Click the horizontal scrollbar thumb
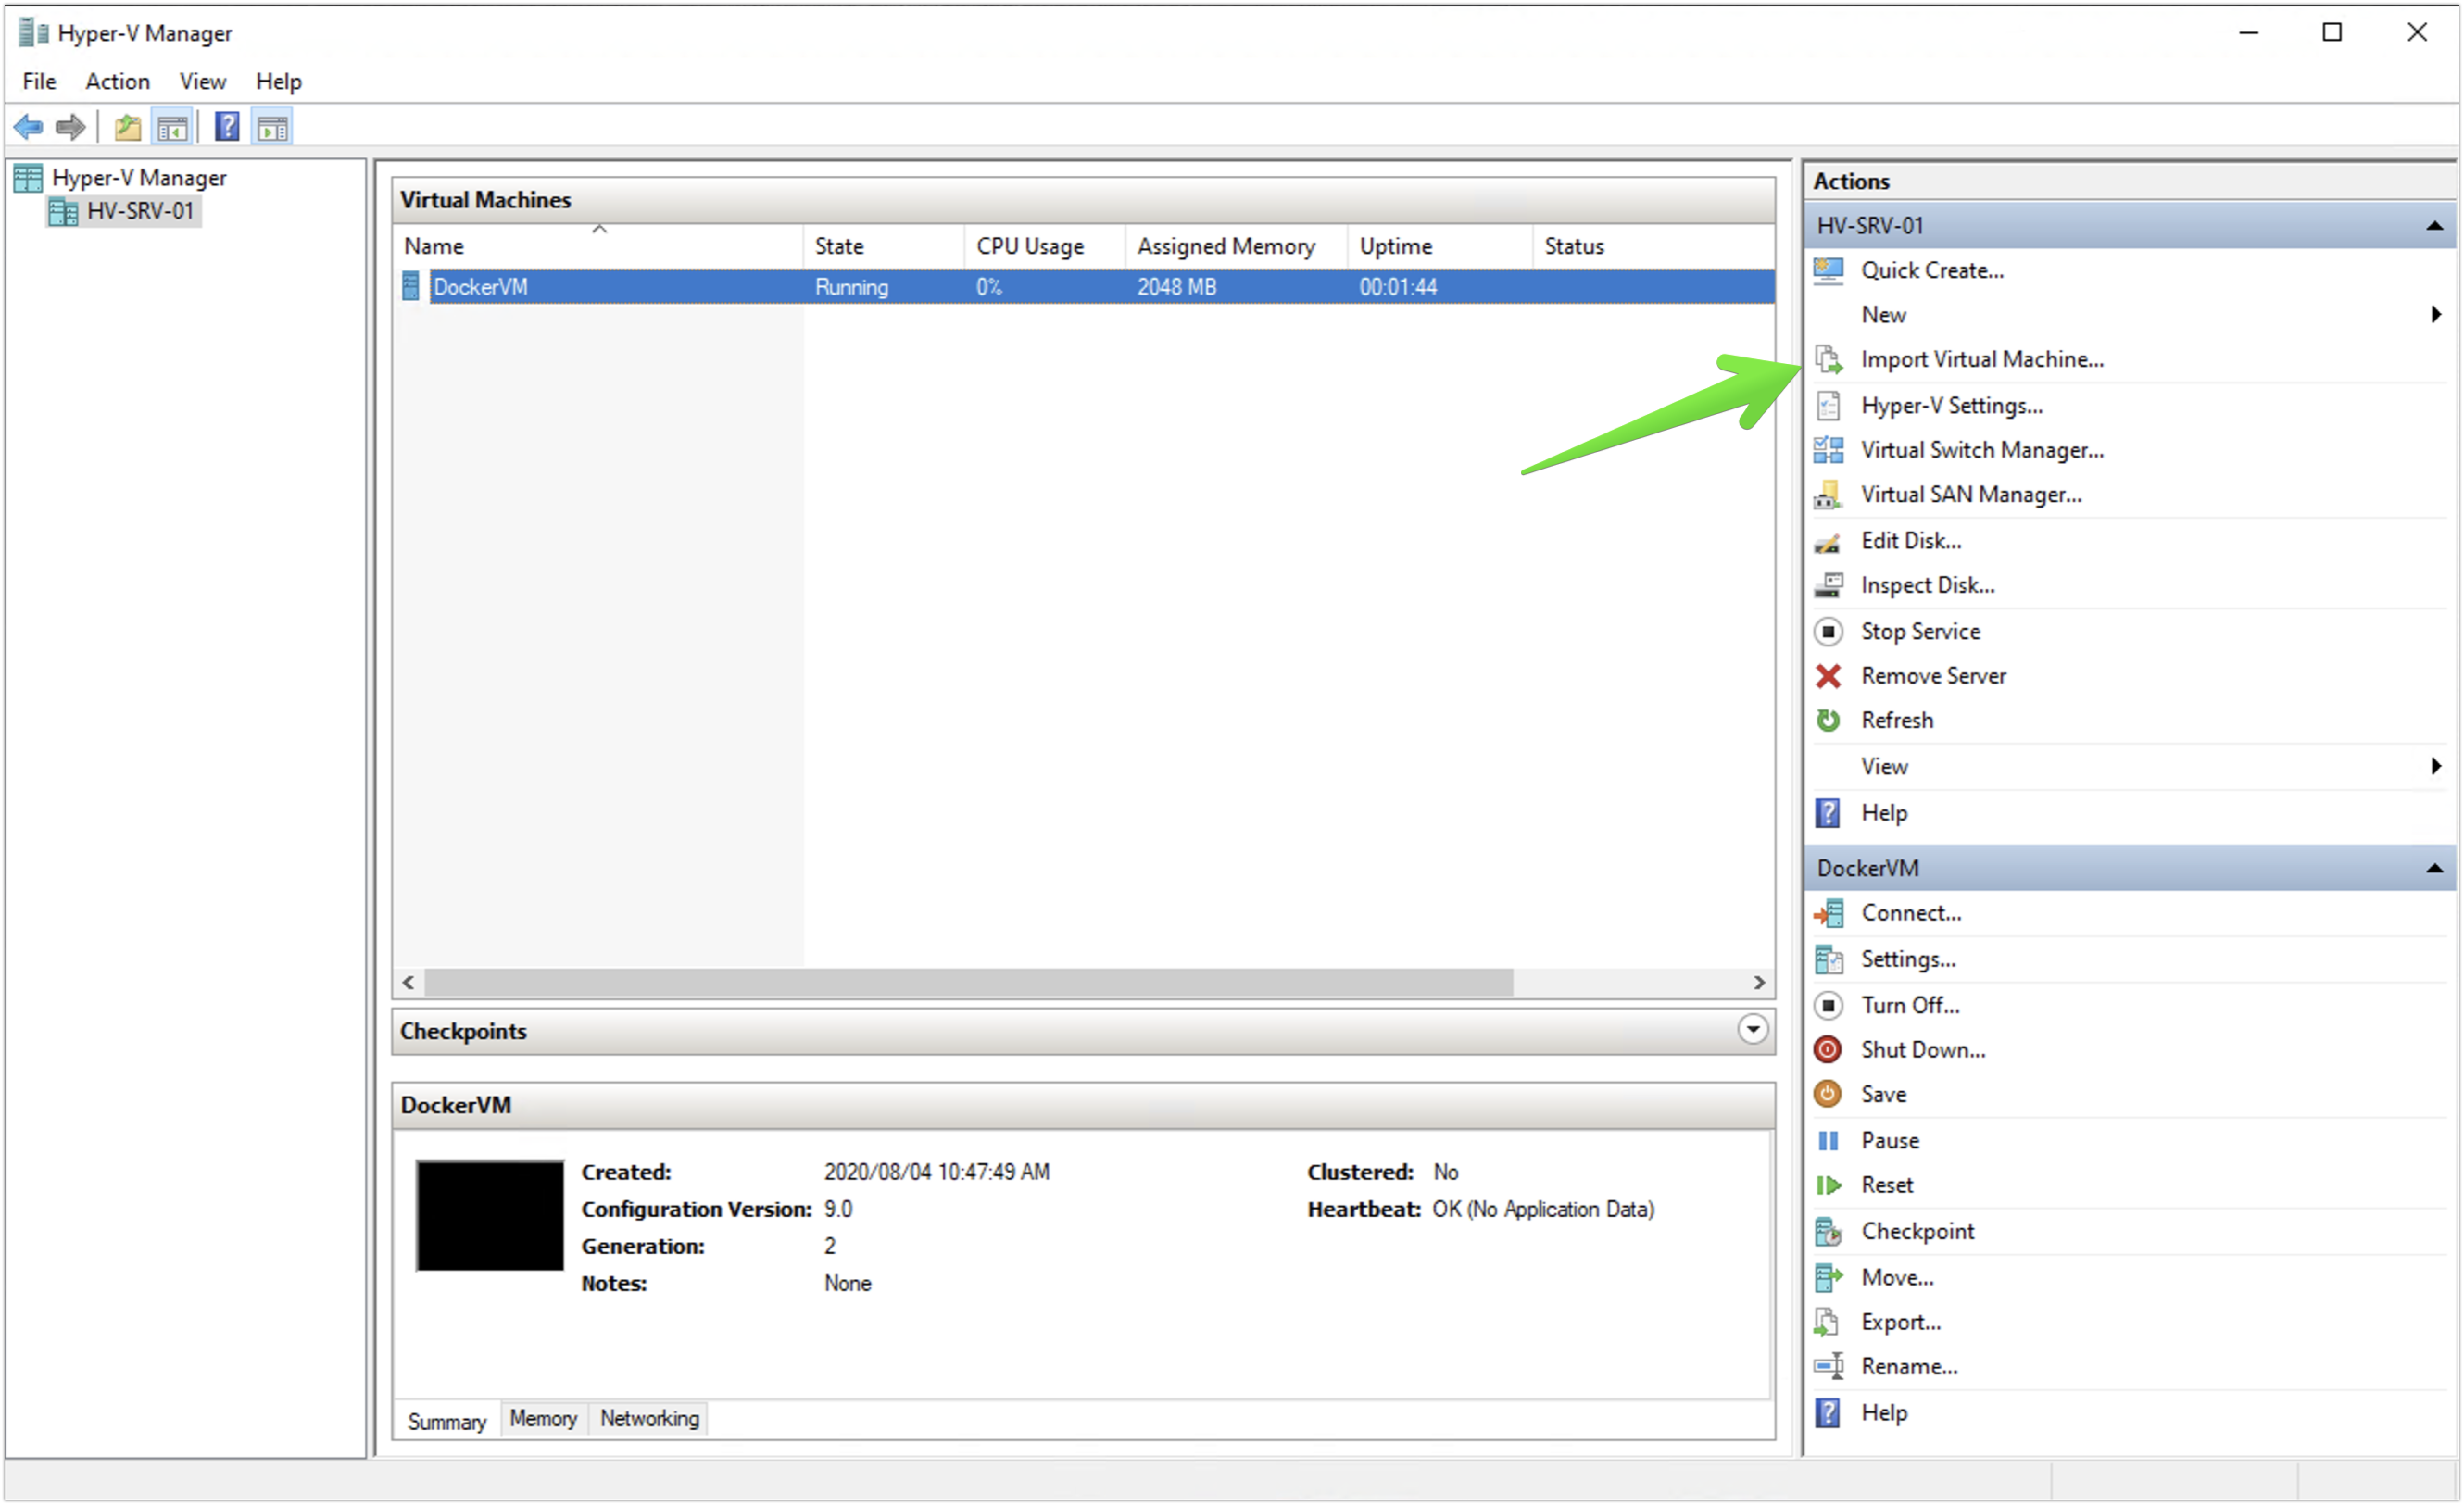2464x1505 pixels. [969, 983]
